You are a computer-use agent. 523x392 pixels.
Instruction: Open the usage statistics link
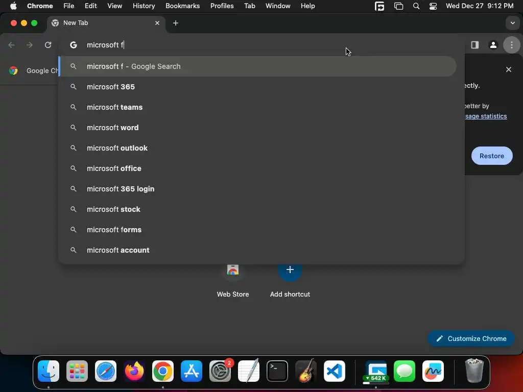coord(486,116)
